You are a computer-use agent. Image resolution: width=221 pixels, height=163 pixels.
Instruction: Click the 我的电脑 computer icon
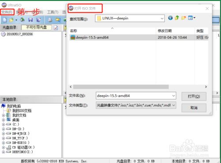point(4,106)
